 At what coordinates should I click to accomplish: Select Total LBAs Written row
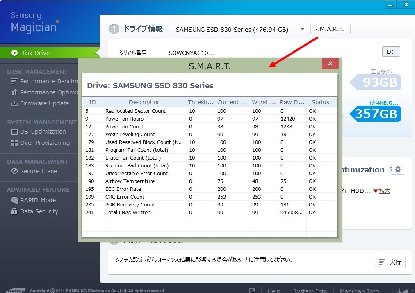click(210, 213)
